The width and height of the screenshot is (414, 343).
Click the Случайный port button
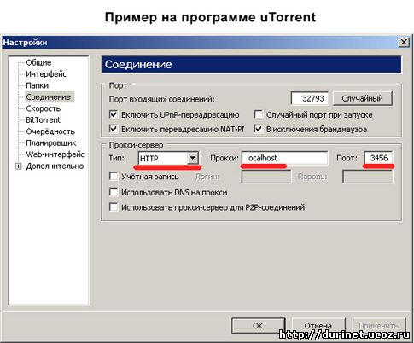(362, 98)
